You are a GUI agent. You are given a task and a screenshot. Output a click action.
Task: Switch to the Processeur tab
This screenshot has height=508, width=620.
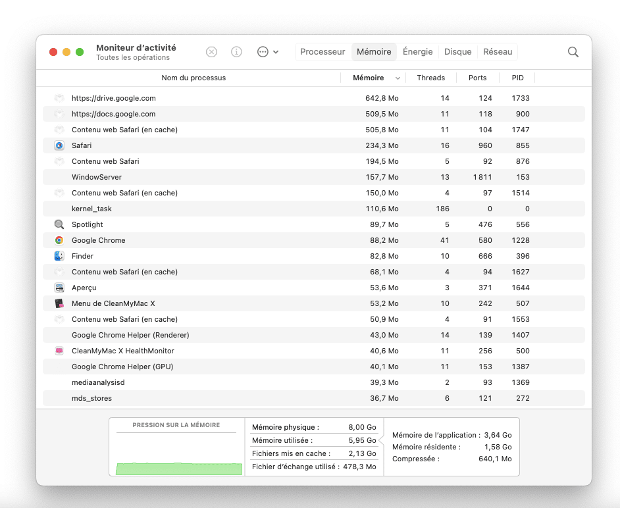pyautogui.click(x=323, y=52)
